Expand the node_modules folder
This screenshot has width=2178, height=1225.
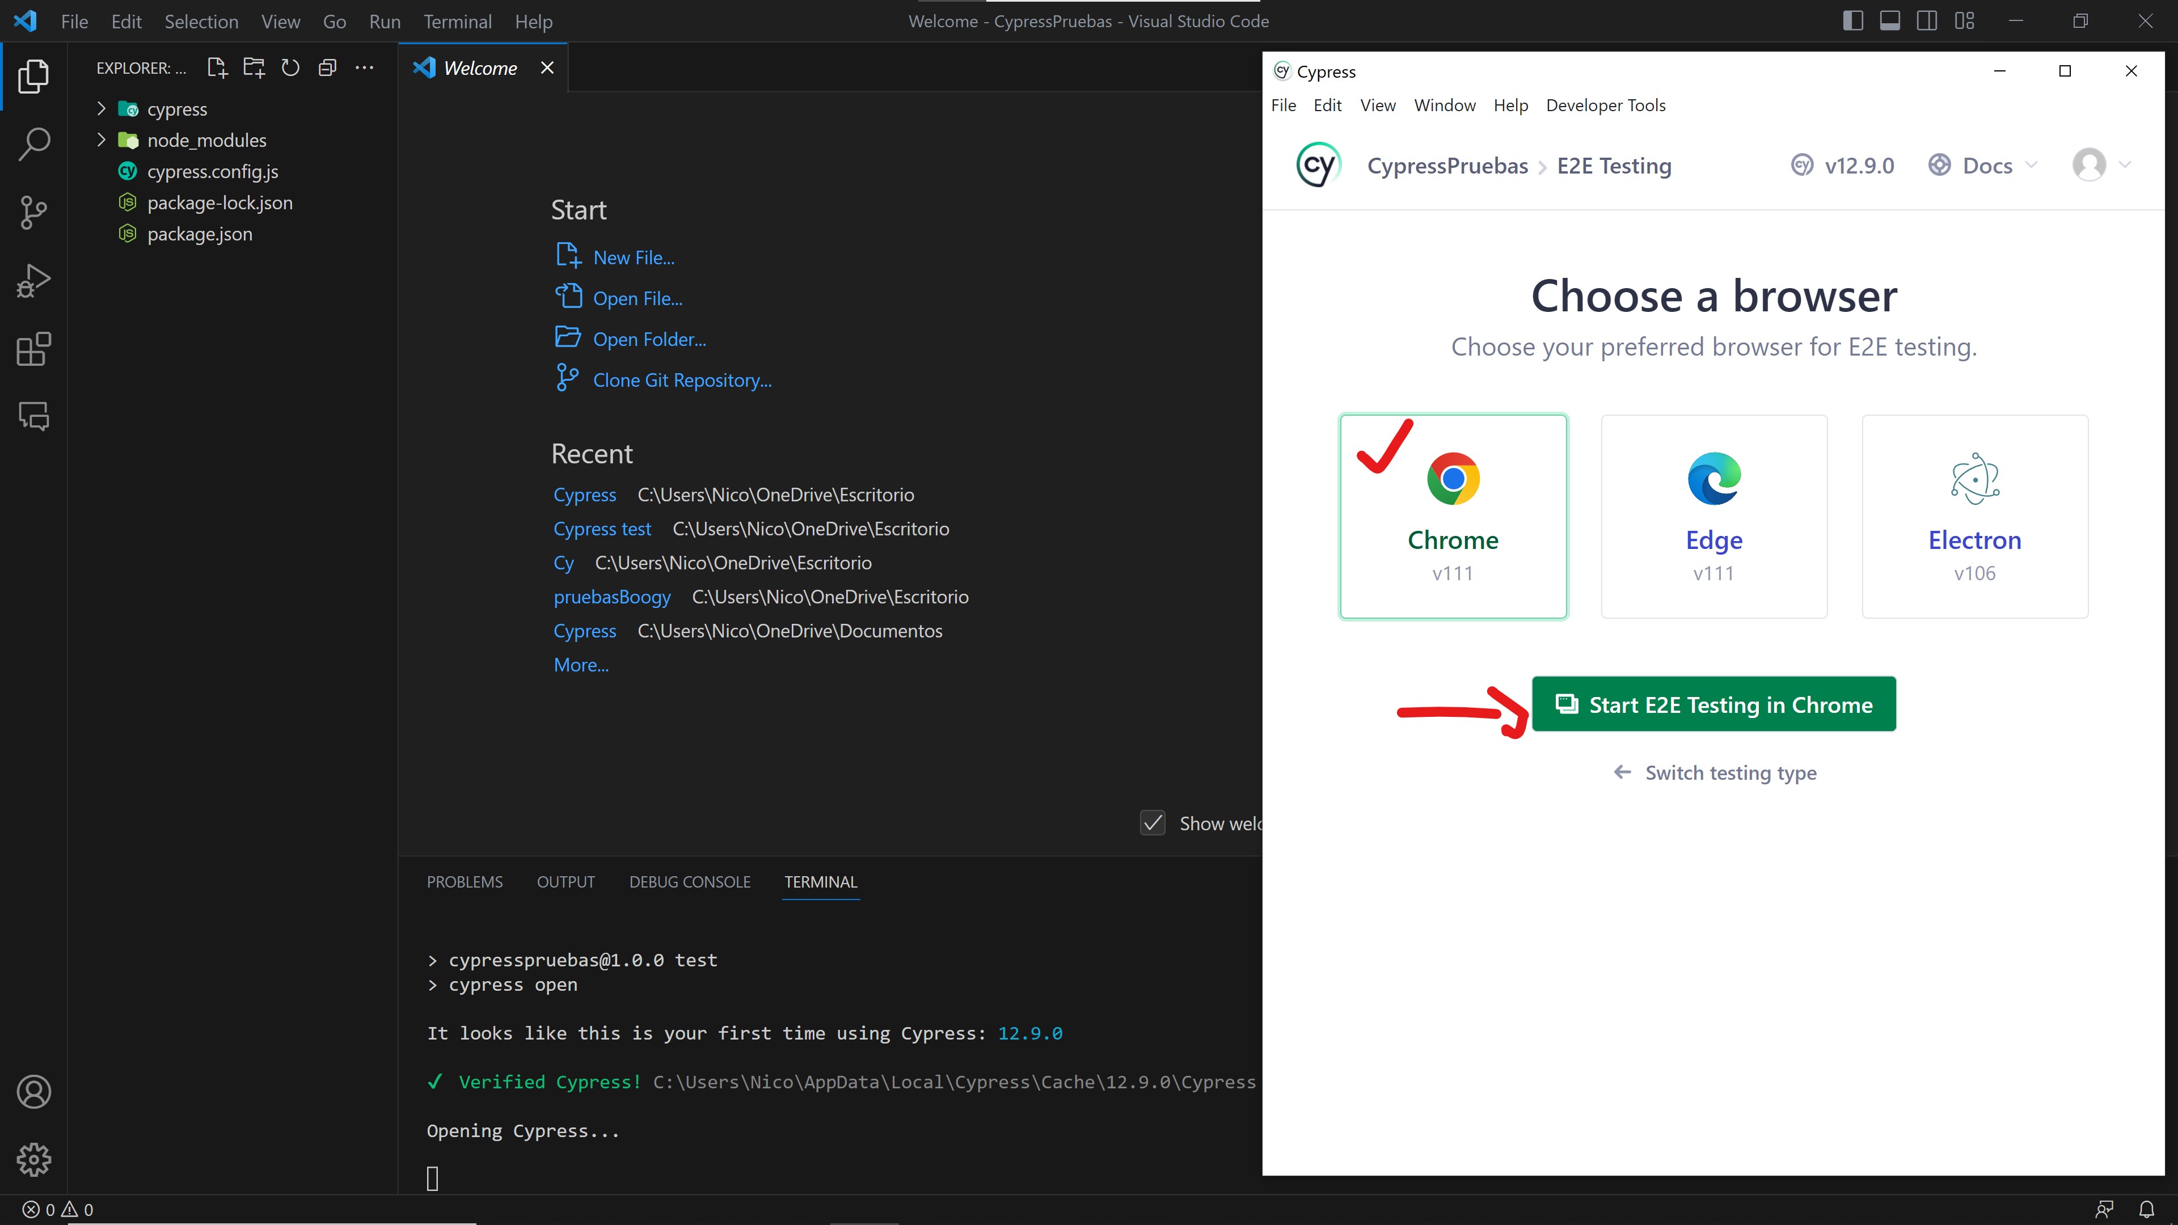coord(100,140)
